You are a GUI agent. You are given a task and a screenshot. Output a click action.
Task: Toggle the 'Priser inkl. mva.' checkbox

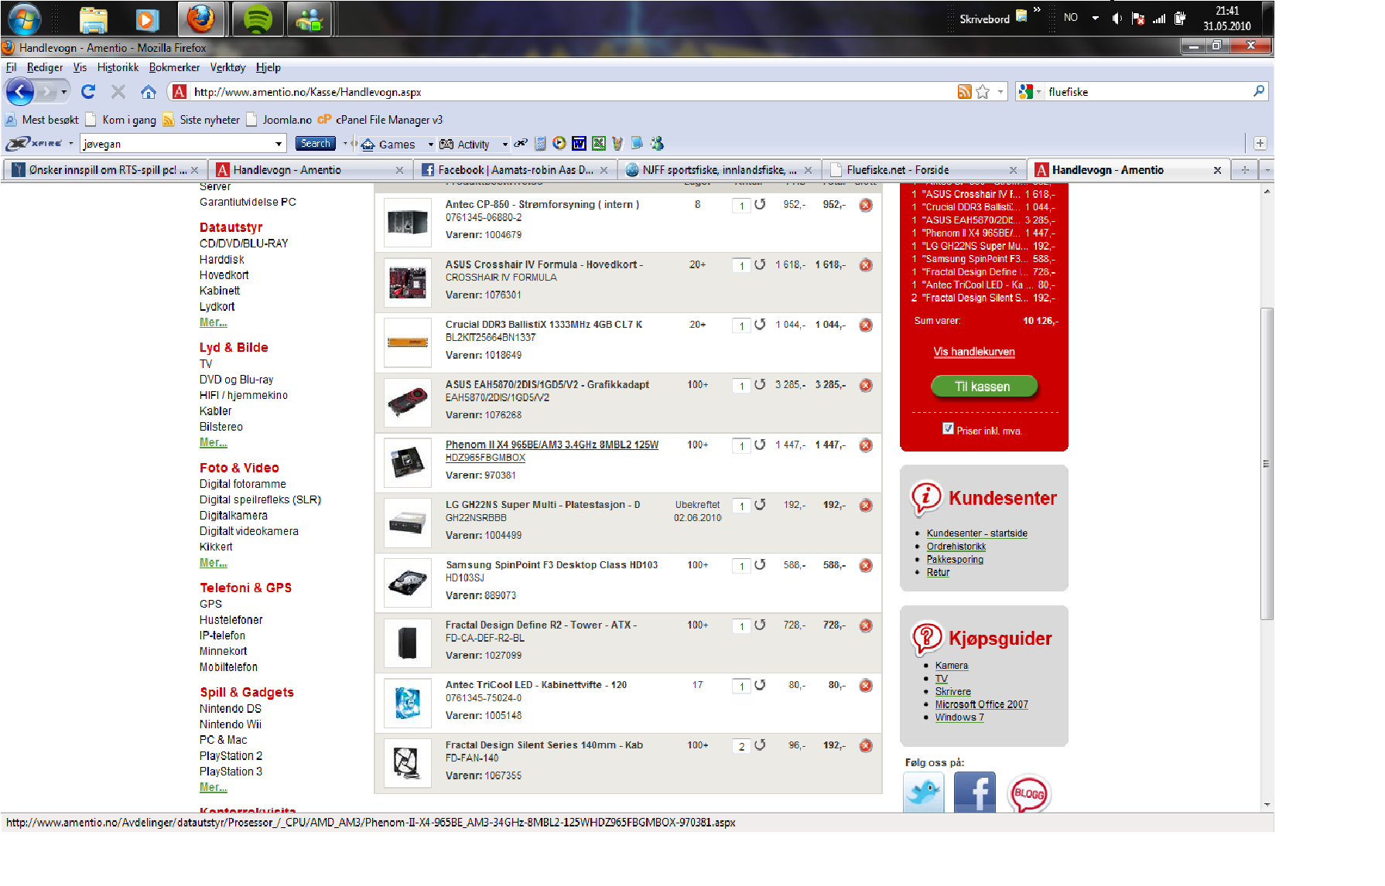tap(948, 429)
